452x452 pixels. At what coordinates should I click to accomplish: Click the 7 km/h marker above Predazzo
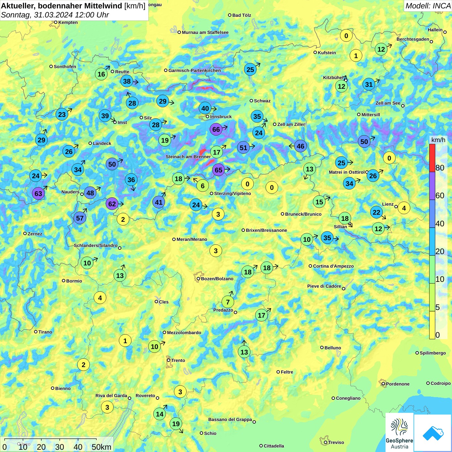pyautogui.click(x=228, y=302)
